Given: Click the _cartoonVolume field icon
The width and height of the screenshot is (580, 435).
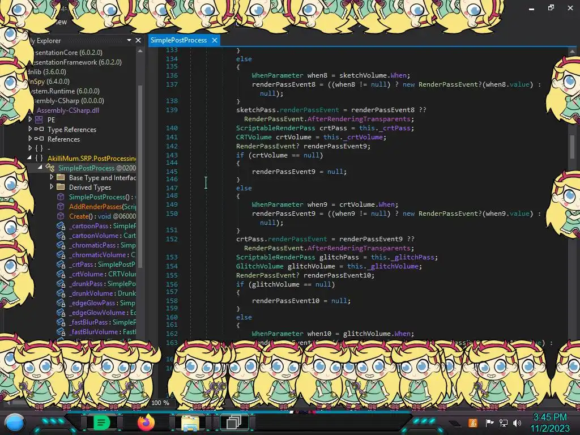Looking at the screenshot, I should (x=61, y=235).
